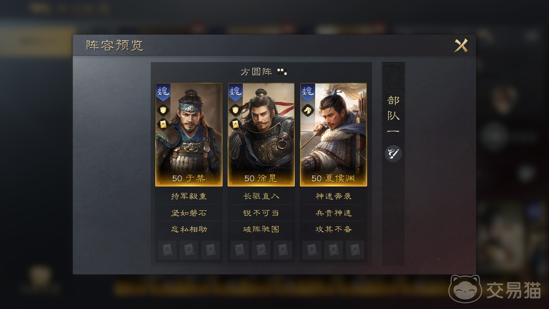The width and height of the screenshot is (549, 309).
Task: Click the 兵 book badge on 徐晃's portrait
Action: (x=235, y=124)
